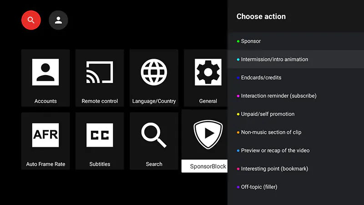Choose the Sponsor action
The width and height of the screenshot is (364, 205).
pyautogui.click(x=296, y=41)
